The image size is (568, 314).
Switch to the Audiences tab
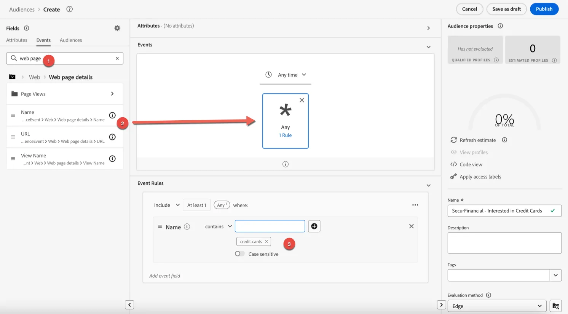coord(71,40)
